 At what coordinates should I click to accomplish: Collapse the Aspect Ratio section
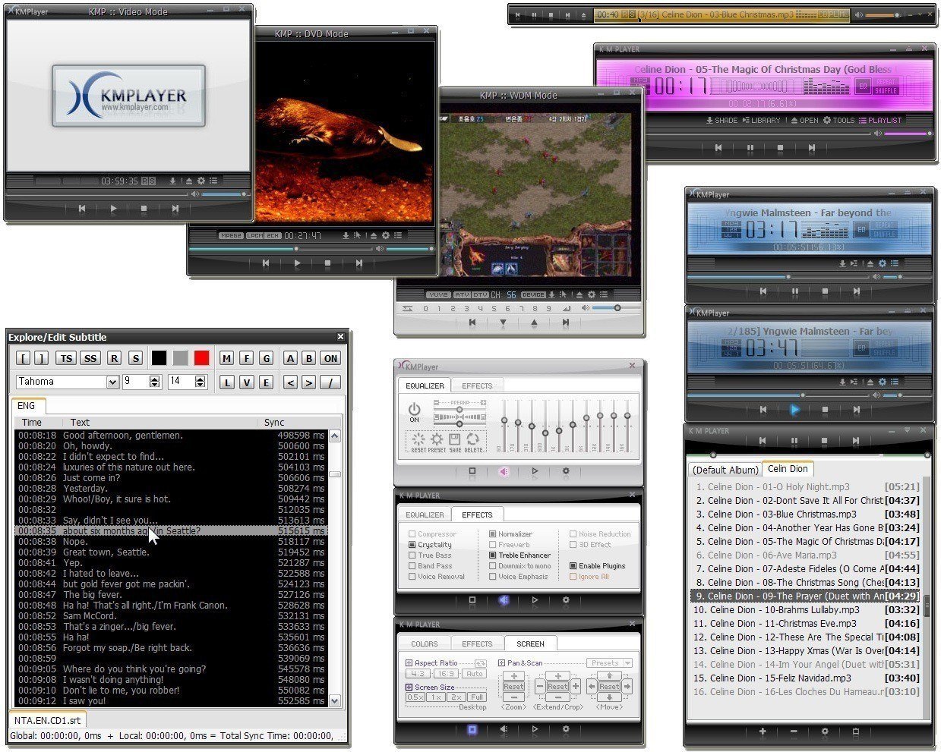pos(409,663)
